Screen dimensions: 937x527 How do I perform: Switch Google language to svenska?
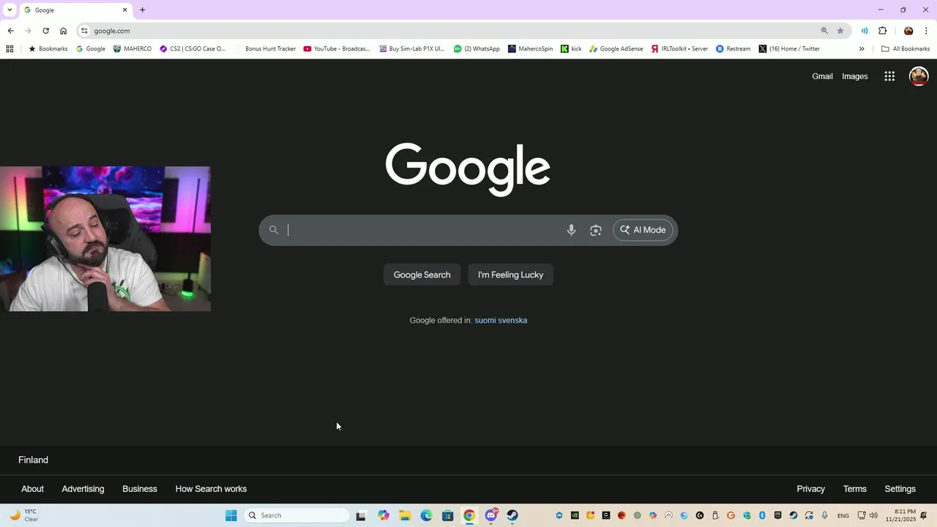[x=514, y=321]
